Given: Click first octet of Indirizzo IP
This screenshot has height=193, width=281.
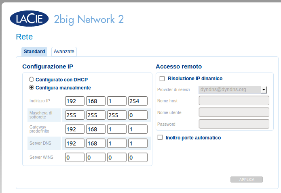Looking at the screenshot, I should coord(74,101).
